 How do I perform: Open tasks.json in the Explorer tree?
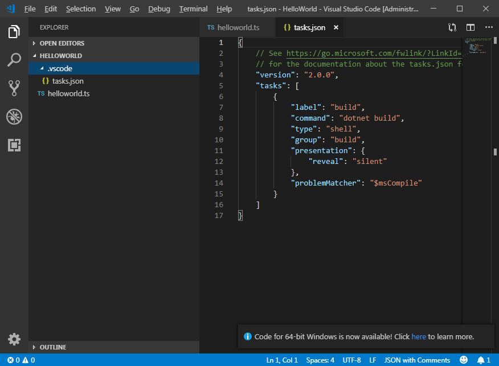point(114,81)
